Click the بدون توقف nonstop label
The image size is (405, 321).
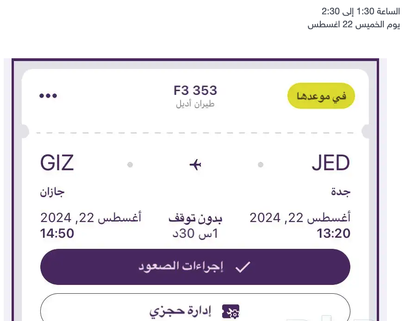pos(195,218)
